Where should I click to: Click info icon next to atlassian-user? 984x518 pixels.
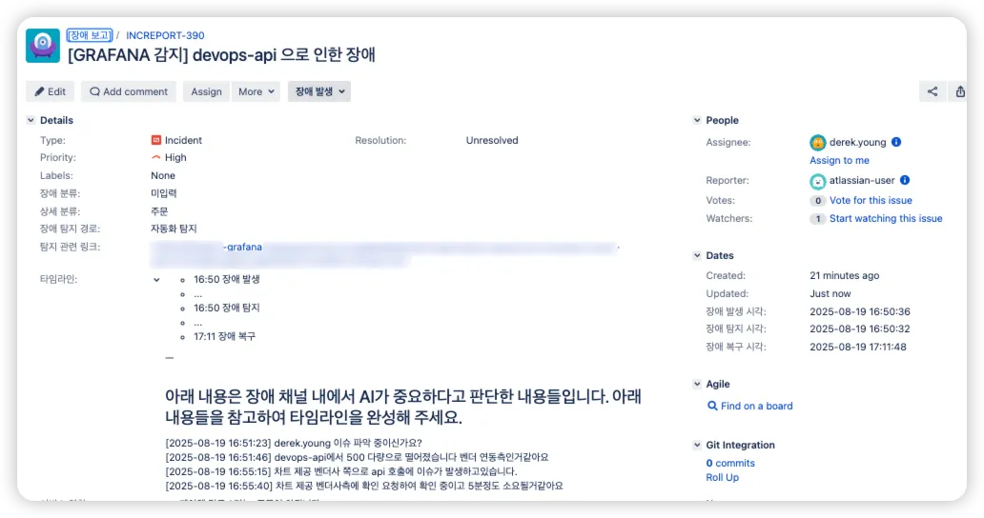point(904,180)
